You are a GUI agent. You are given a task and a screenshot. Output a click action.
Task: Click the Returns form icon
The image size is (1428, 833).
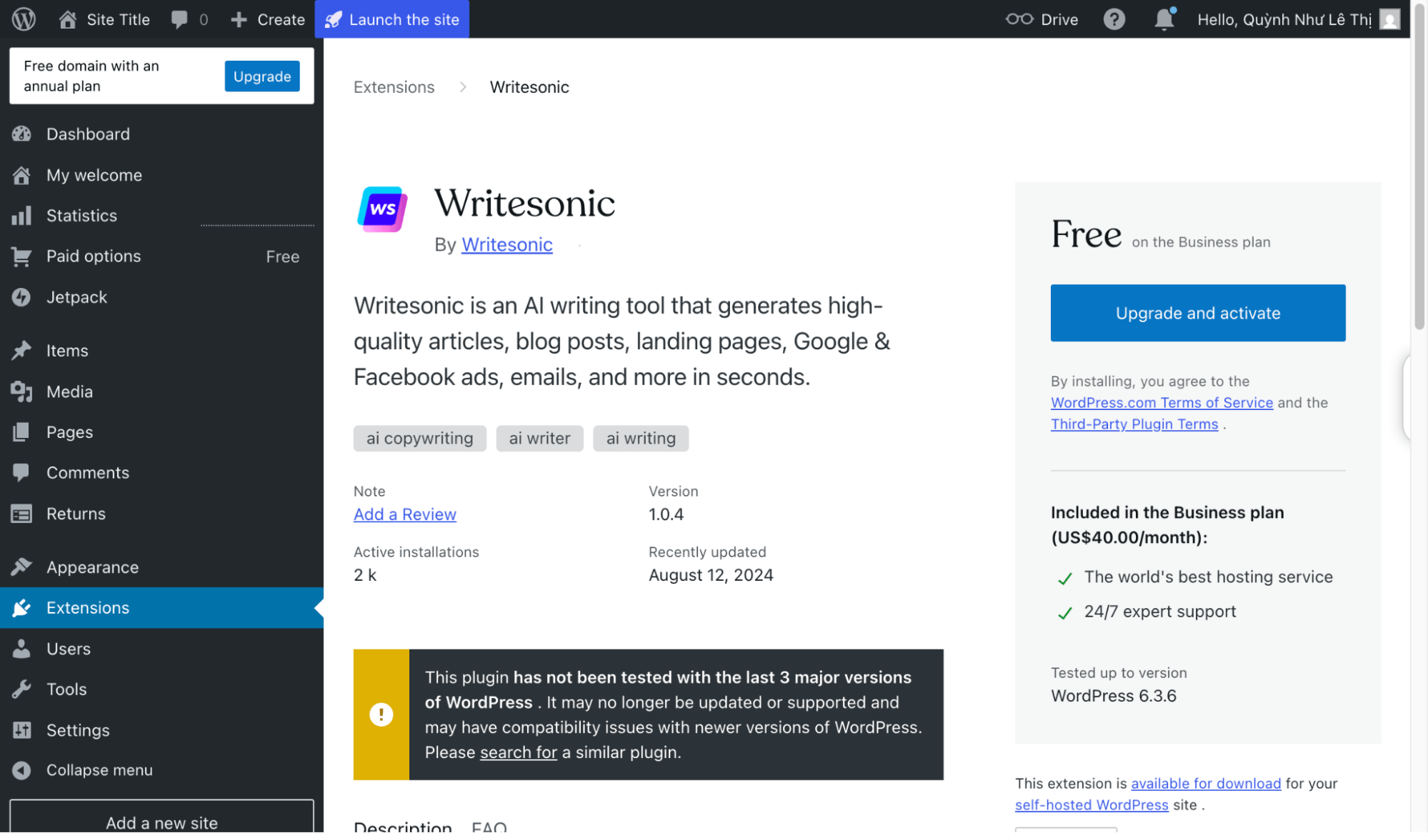click(x=21, y=514)
